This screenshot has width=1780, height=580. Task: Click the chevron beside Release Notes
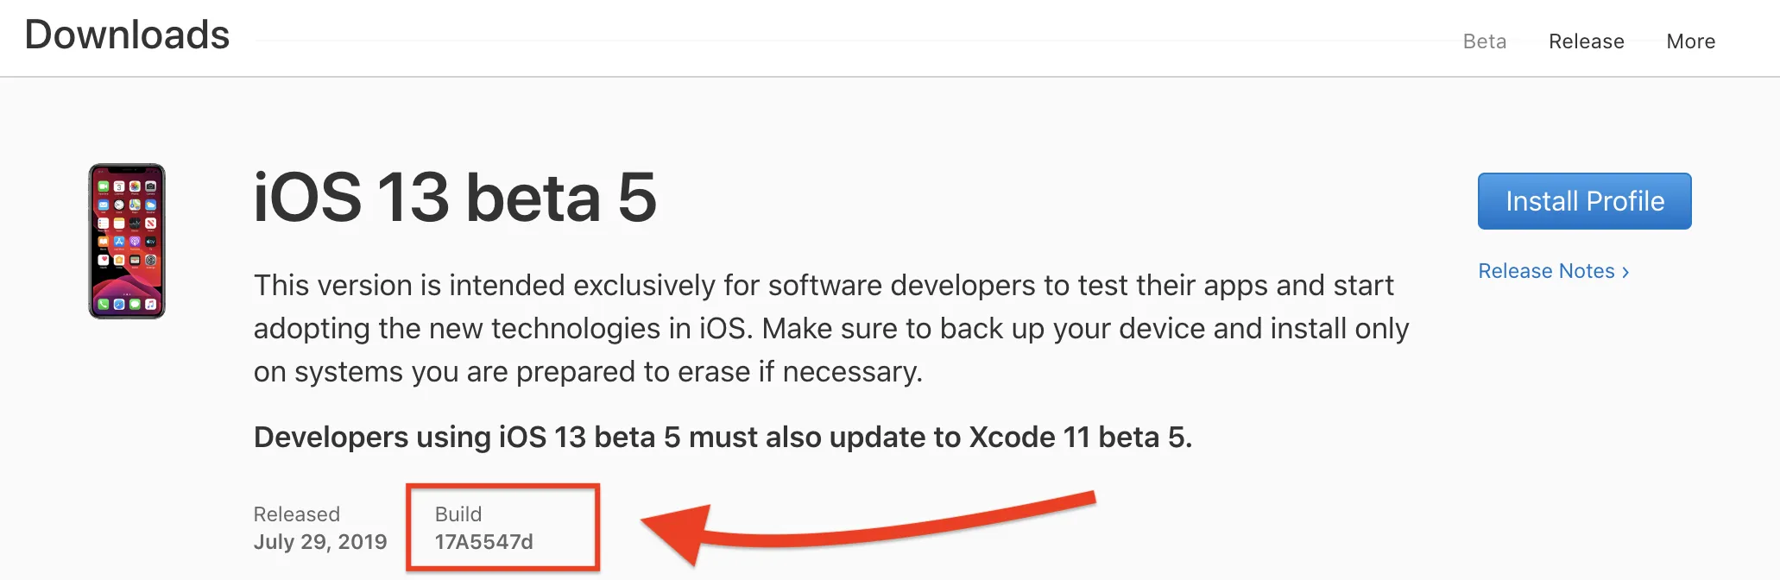pos(1626,272)
